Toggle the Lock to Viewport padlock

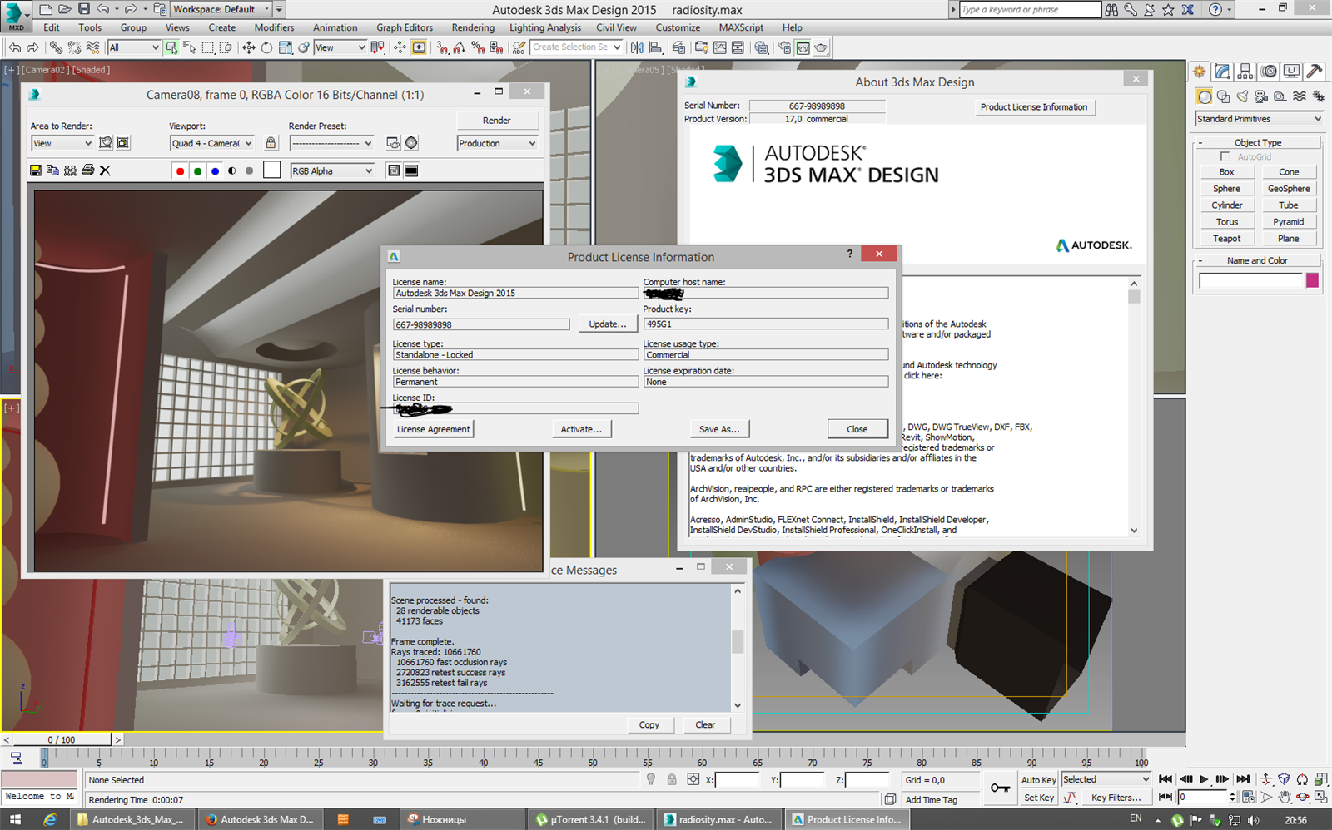click(271, 143)
